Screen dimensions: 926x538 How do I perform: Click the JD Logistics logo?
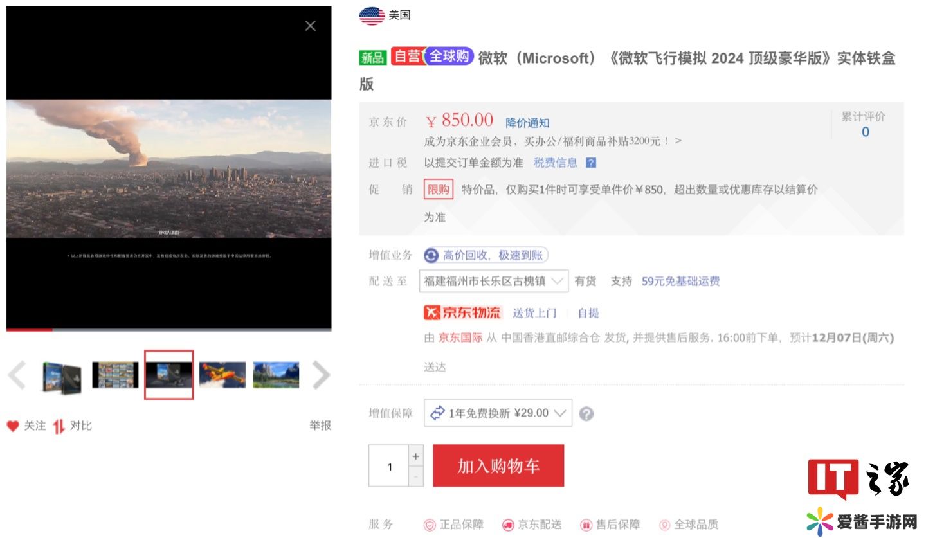pos(462,313)
